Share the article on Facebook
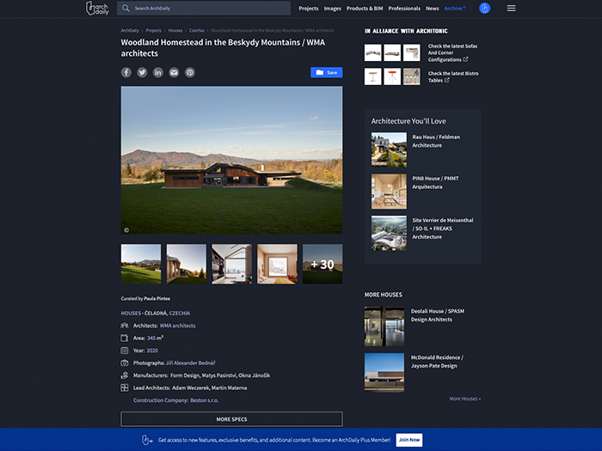The width and height of the screenshot is (602, 451). (126, 72)
